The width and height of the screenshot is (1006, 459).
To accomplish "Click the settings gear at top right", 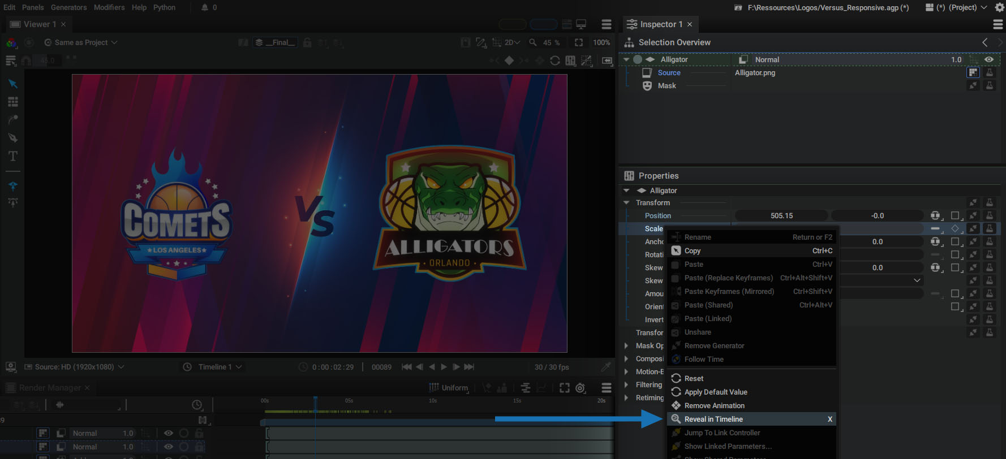I will (x=999, y=7).
